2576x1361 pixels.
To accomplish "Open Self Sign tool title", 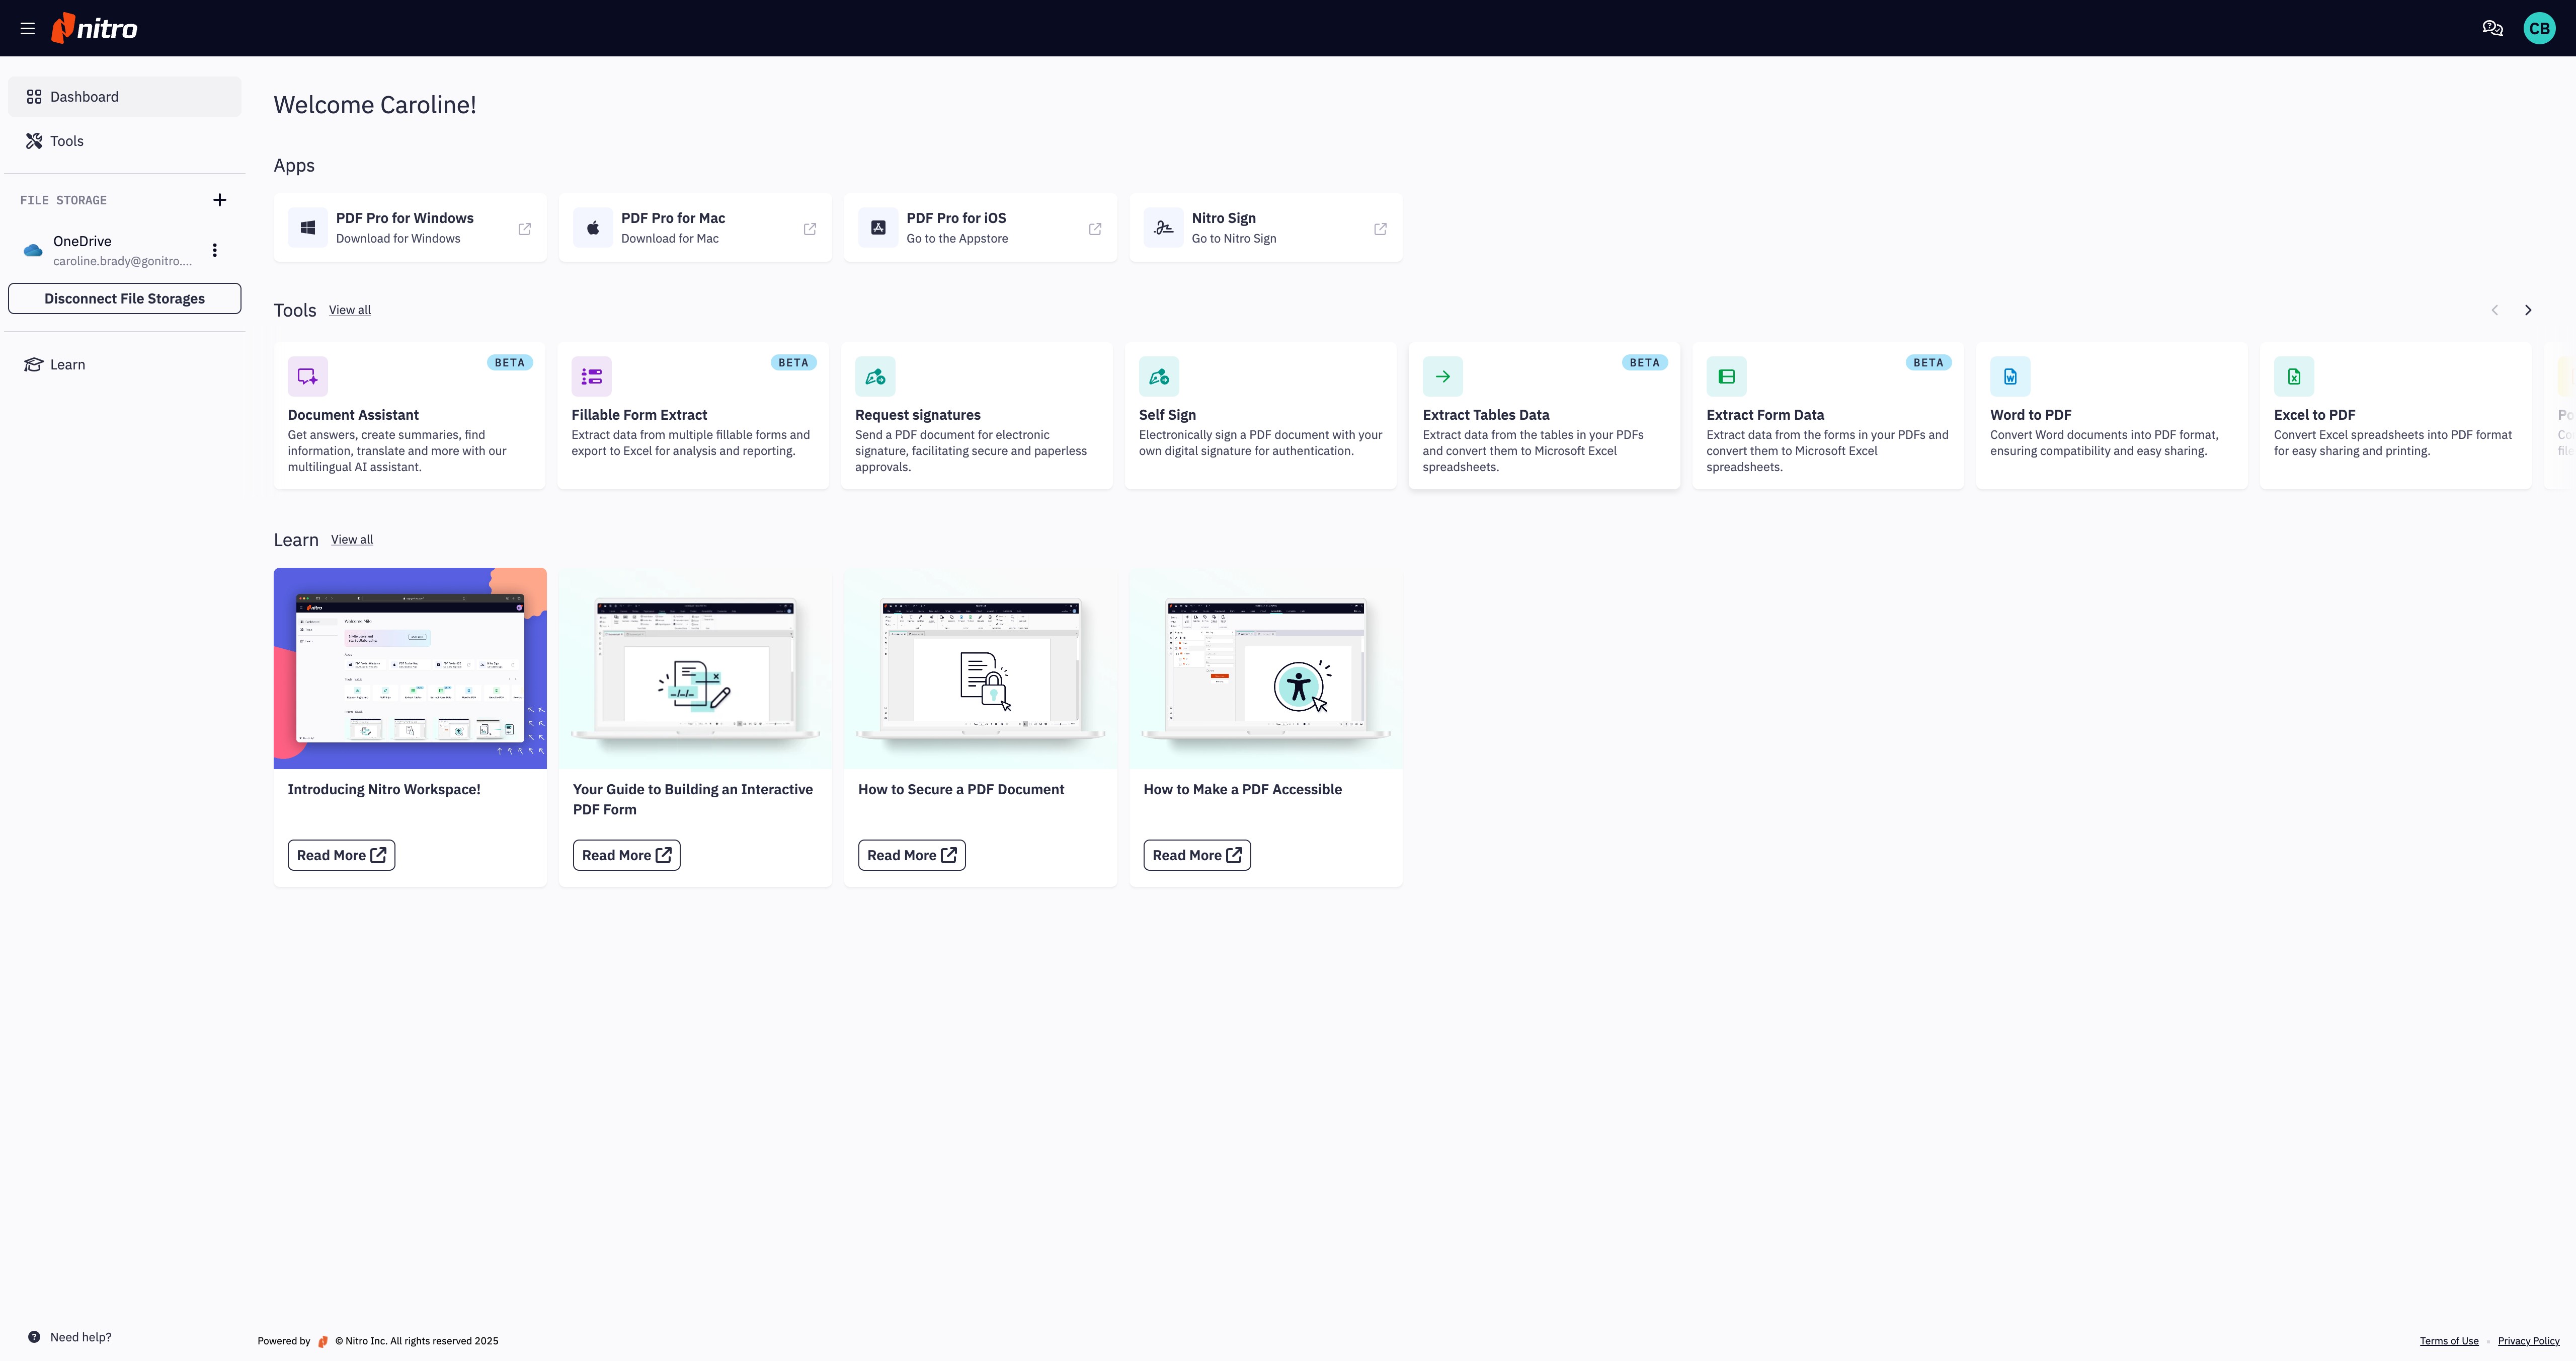I will coord(1167,415).
